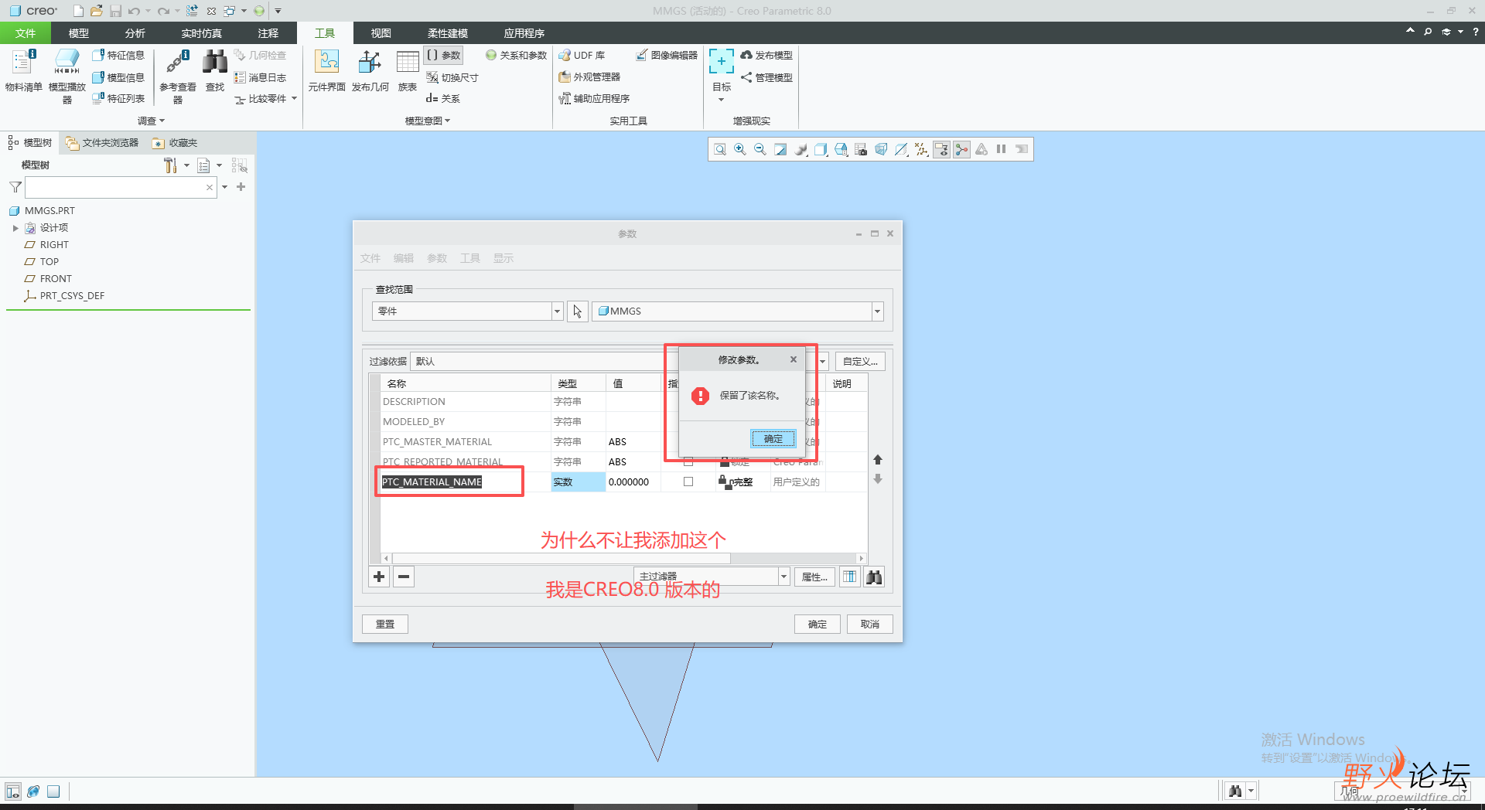This screenshot has width=1485, height=810.
Task: Click the Repaint icon in graphics toolbar
Action: tap(780, 149)
